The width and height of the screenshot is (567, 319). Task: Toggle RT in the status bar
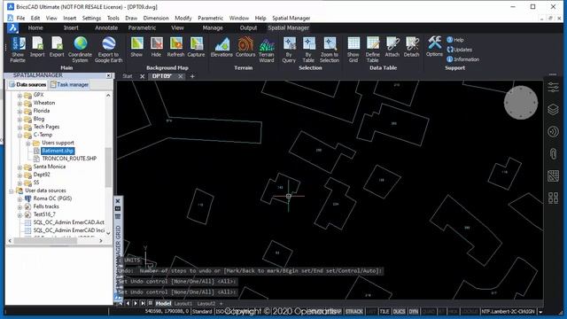442,311
